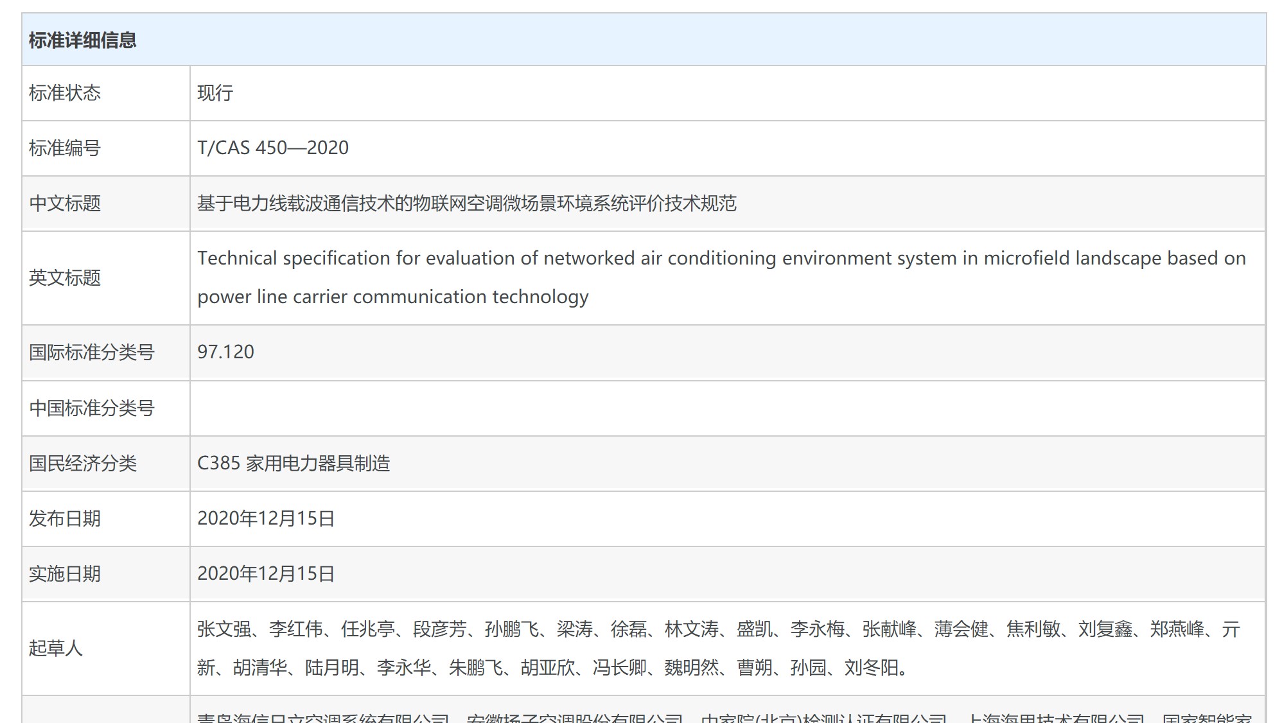Click the 97.120 classification value
The height and width of the screenshot is (723, 1282).
pos(225,352)
